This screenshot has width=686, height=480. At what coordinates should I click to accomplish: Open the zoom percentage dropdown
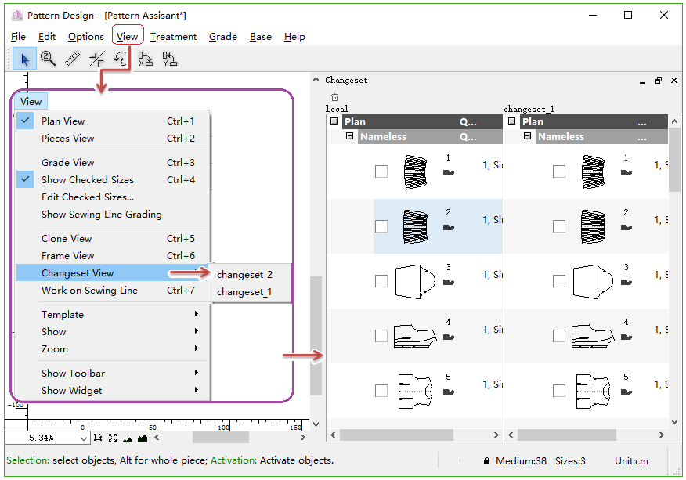coord(85,438)
